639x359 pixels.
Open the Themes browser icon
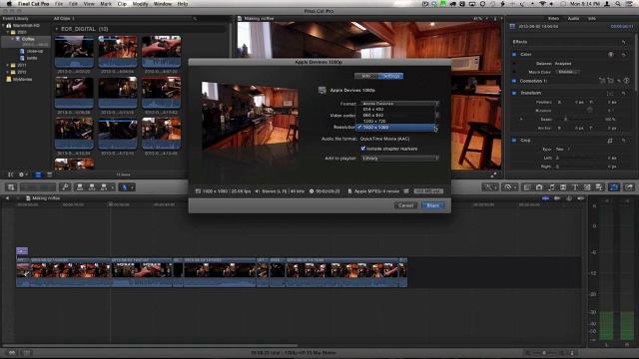[599, 187]
